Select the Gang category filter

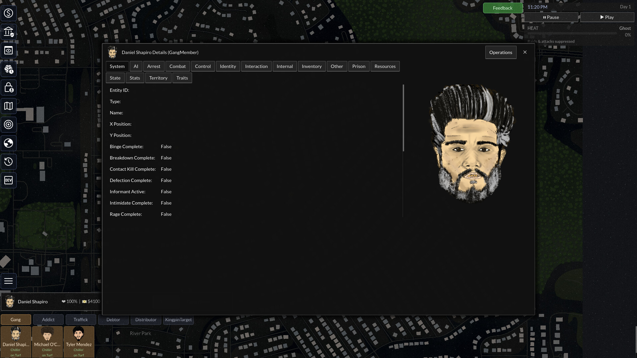(16, 320)
